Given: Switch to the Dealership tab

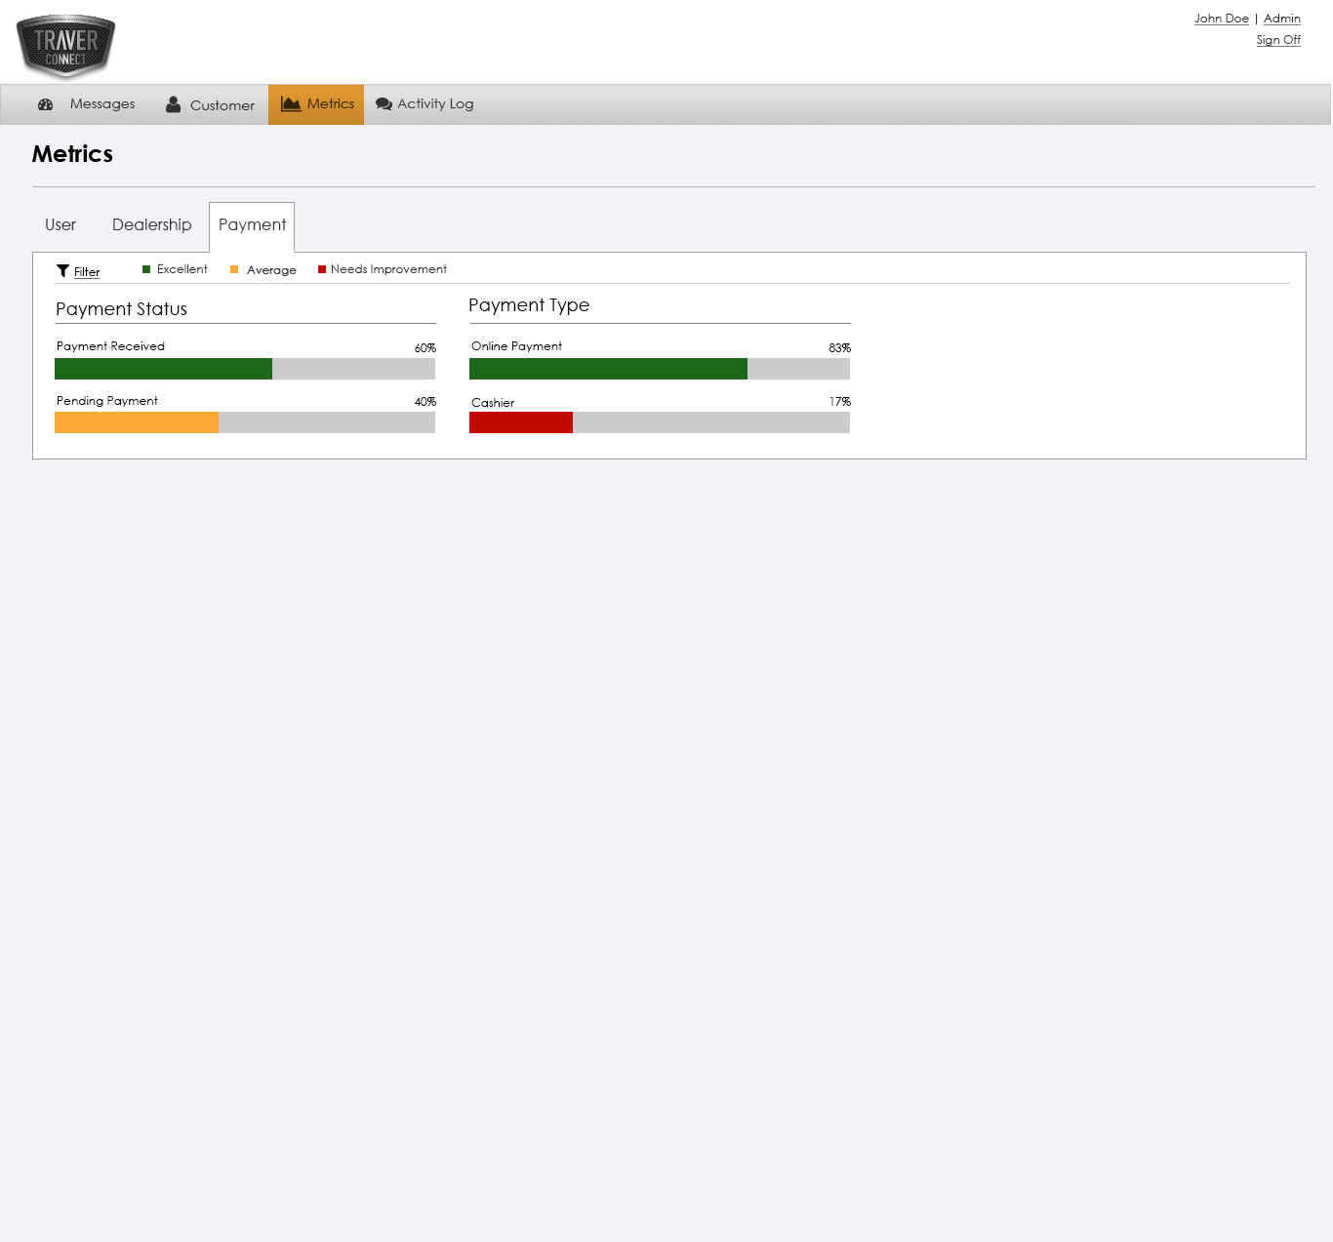Looking at the screenshot, I should 151,225.
